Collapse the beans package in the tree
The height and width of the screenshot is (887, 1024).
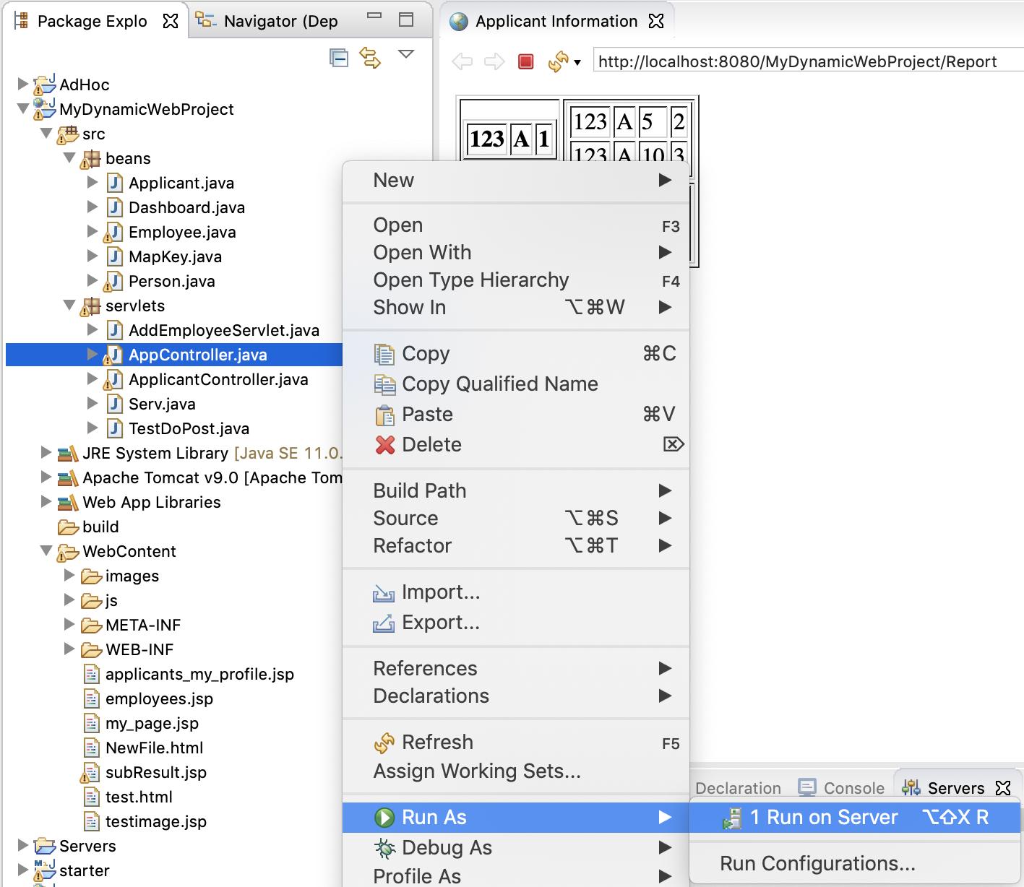pyautogui.click(x=69, y=158)
